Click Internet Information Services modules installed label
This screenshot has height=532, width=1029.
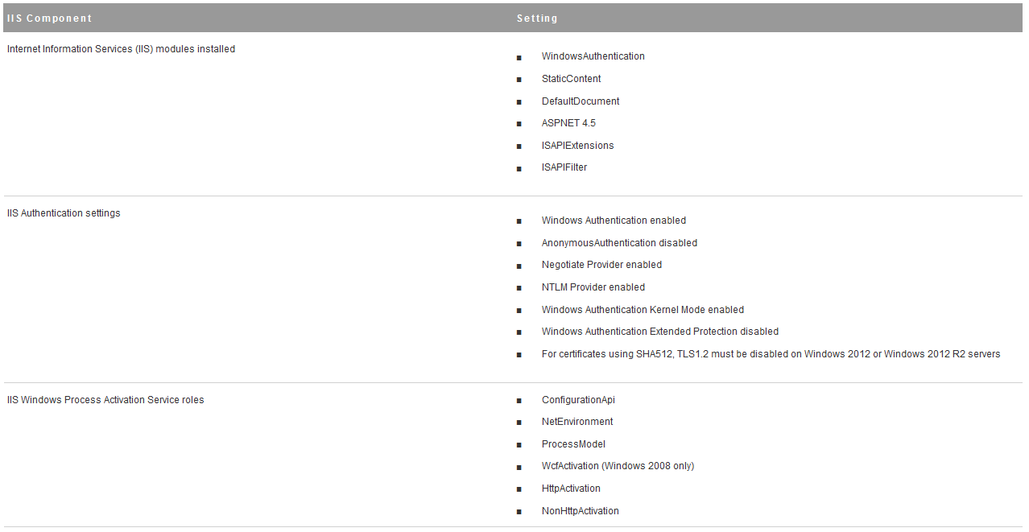(x=121, y=49)
